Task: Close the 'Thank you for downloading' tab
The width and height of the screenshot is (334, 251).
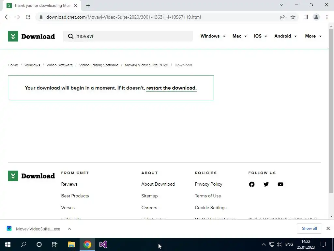Action: [x=76, y=6]
